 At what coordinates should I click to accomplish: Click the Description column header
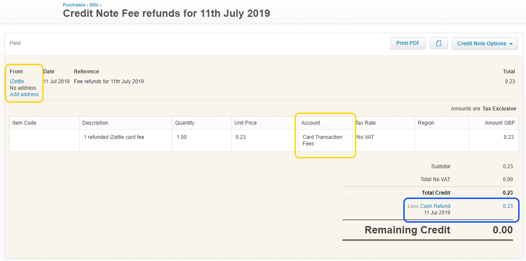(95, 123)
